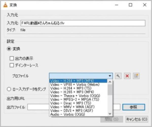Collapse the profile dropdown arrow
Viewport: 152px width, 127px height.
click(x=110, y=76)
